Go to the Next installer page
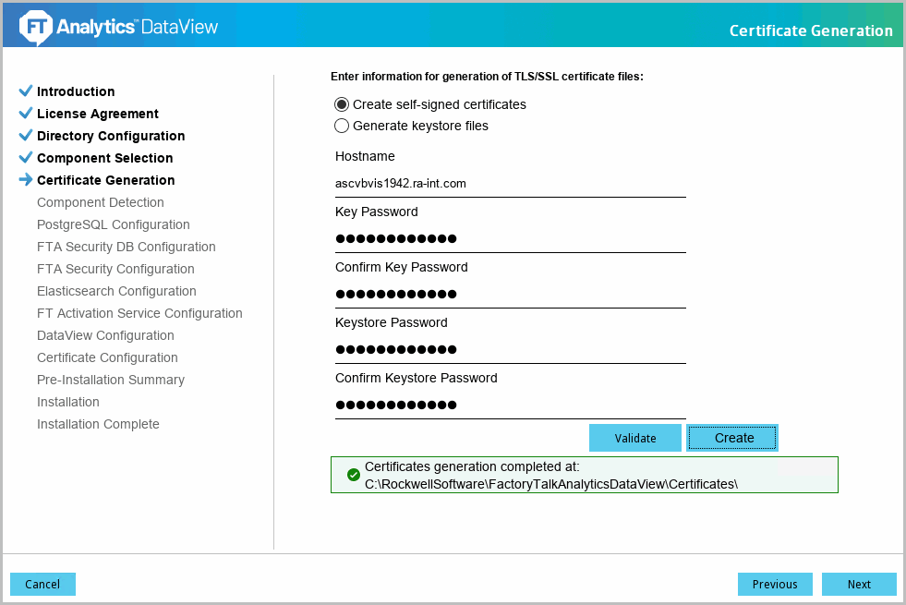The height and width of the screenshot is (605, 906). (x=859, y=584)
